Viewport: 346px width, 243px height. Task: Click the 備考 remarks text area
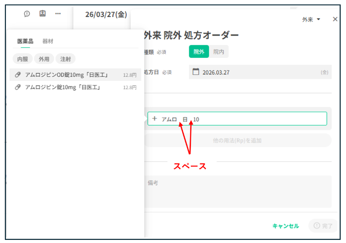coord(238,191)
